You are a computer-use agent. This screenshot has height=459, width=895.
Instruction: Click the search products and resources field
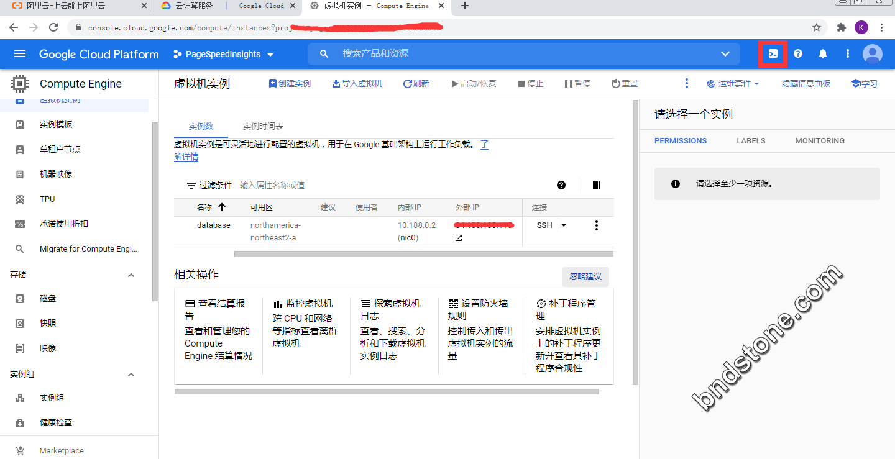[524, 54]
